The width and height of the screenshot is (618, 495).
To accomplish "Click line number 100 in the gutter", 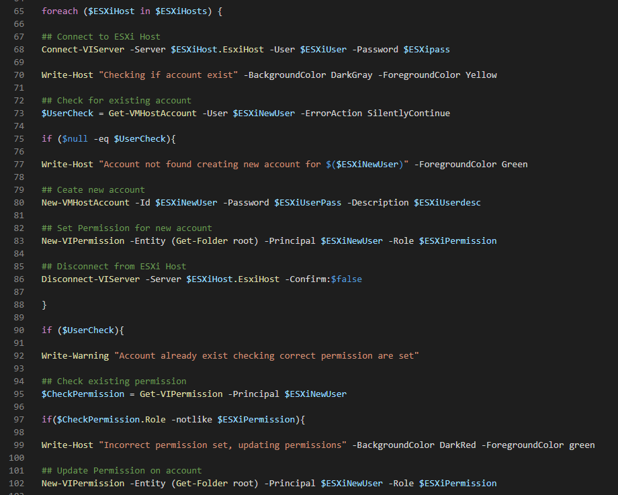I will (17, 458).
